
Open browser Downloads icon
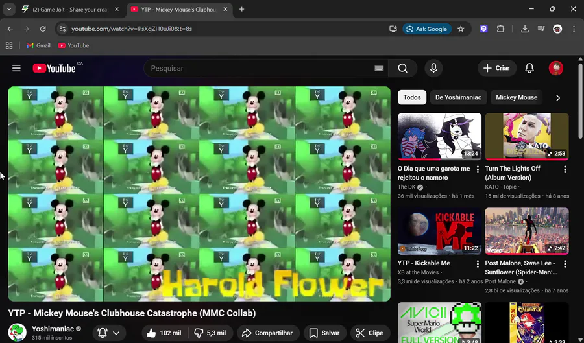pyautogui.click(x=525, y=29)
